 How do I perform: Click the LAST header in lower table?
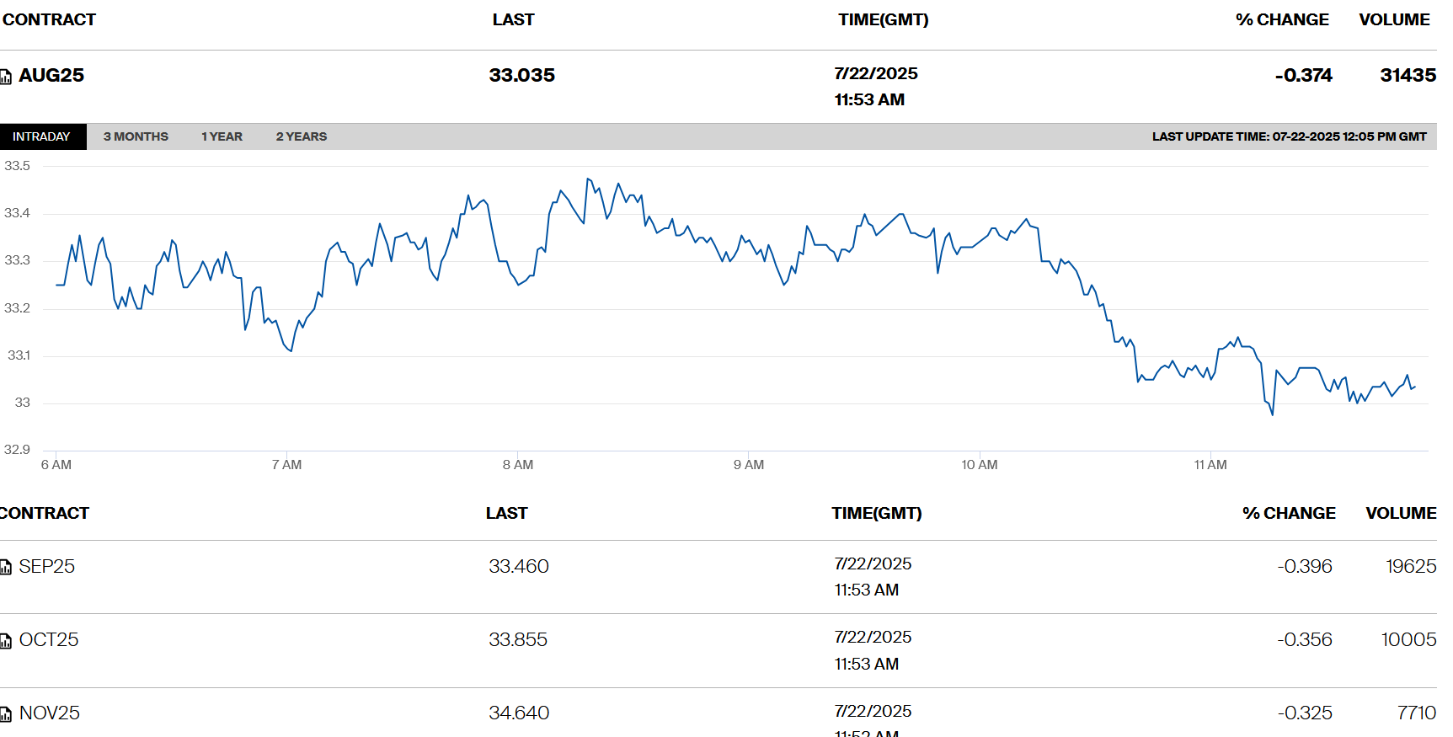(x=506, y=513)
